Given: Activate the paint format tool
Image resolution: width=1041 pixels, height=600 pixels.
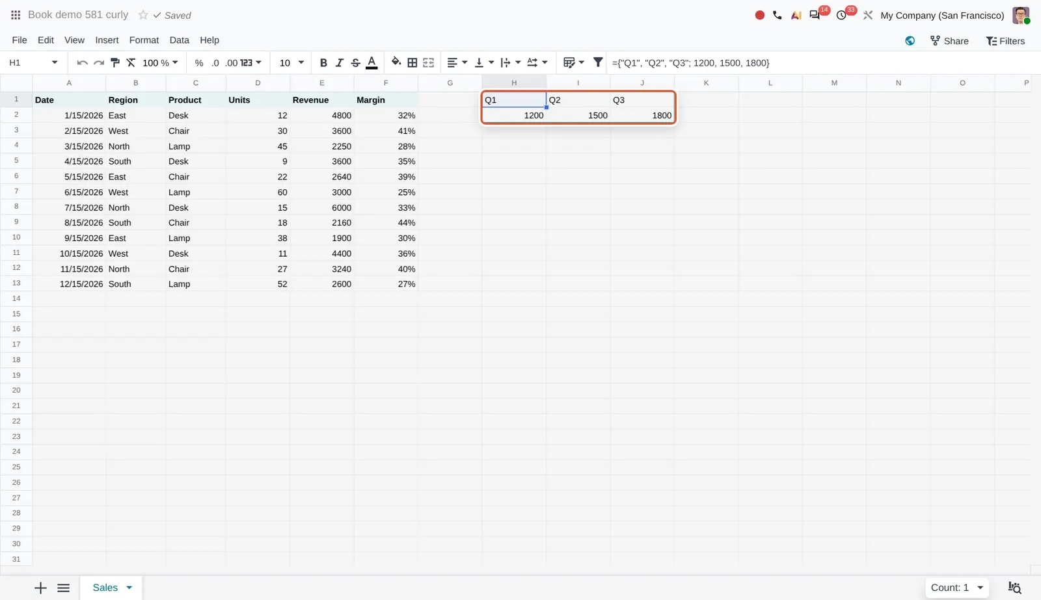Looking at the screenshot, I should (115, 62).
